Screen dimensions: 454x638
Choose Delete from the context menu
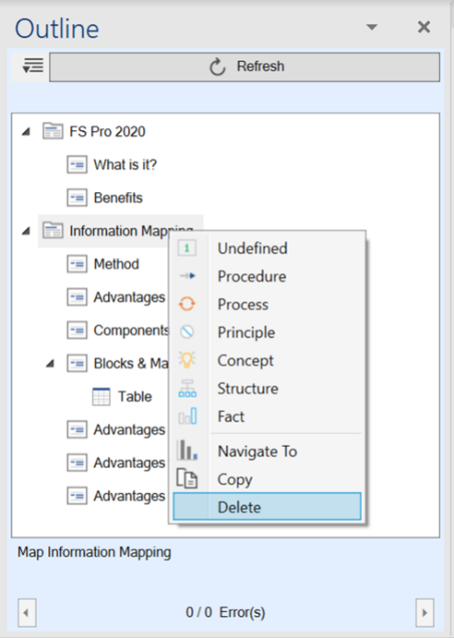[267, 506]
